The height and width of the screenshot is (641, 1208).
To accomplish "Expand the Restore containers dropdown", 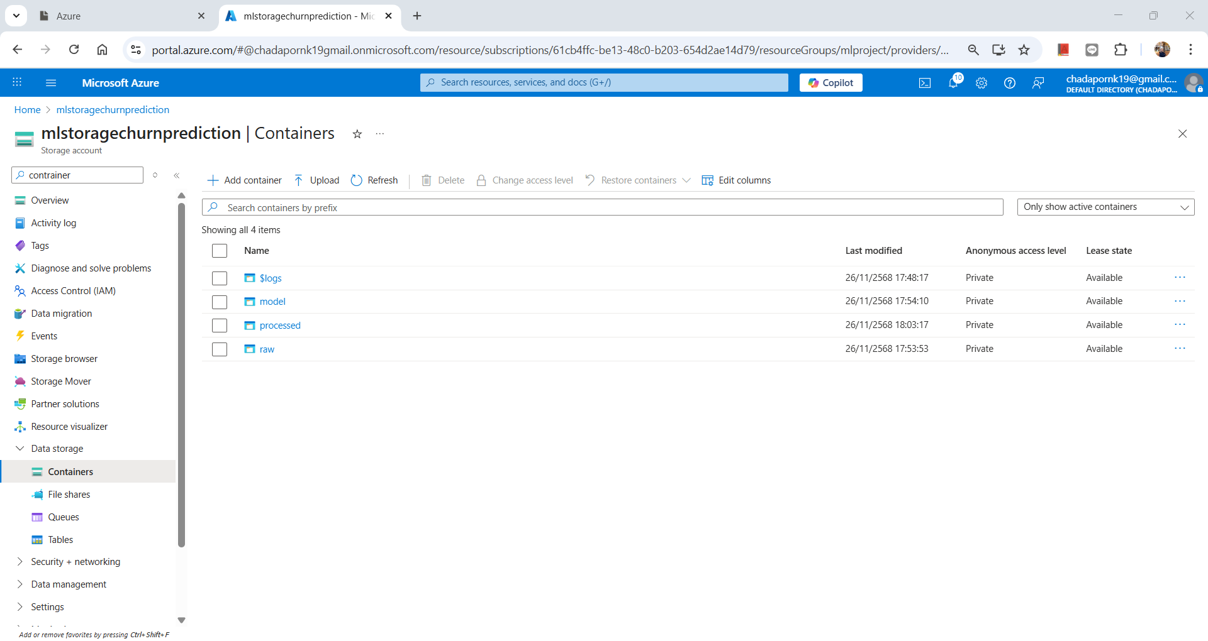I will 686,180.
